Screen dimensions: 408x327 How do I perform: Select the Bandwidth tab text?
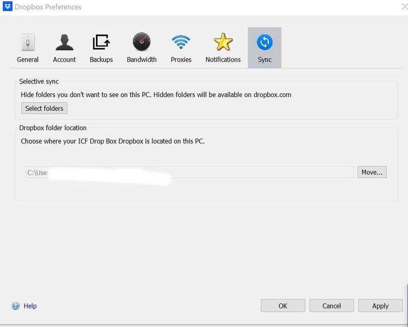click(x=141, y=60)
